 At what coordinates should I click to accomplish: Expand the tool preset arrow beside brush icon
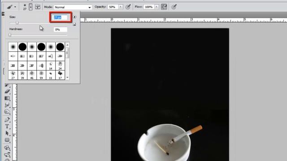click(15, 7)
